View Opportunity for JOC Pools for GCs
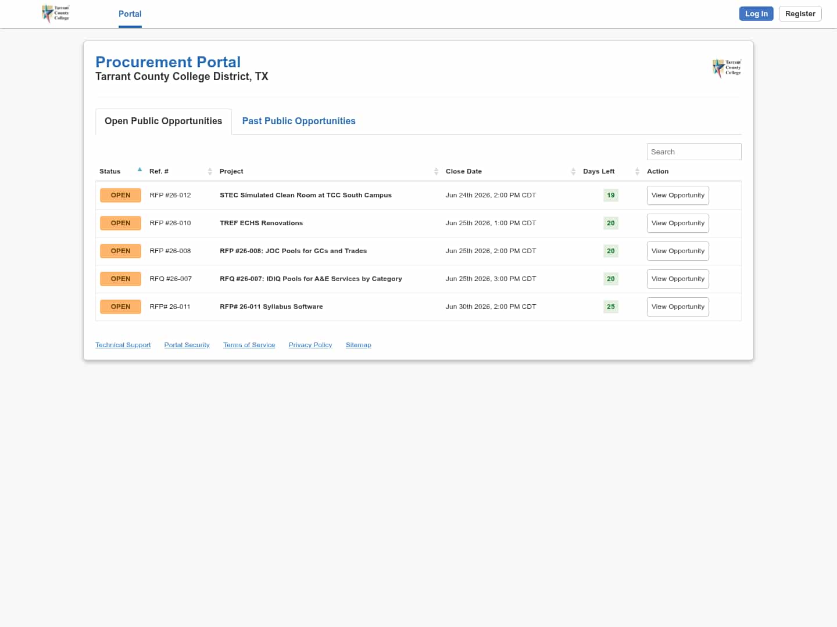 coord(678,251)
